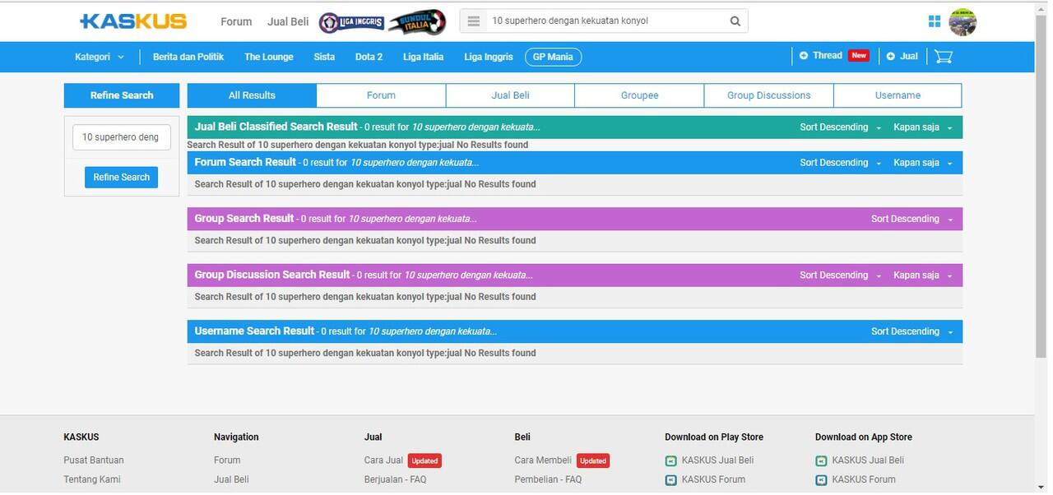The image size is (1053, 495).
Task: Open the Liga Inggris banner icon
Action: pyautogui.click(x=351, y=22)
